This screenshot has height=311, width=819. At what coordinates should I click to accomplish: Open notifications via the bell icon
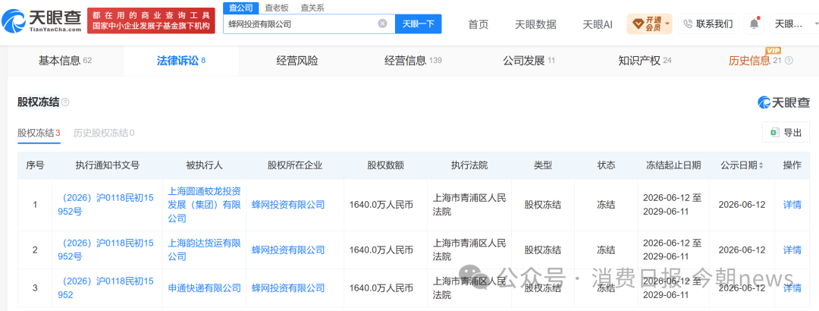(755, 24)
